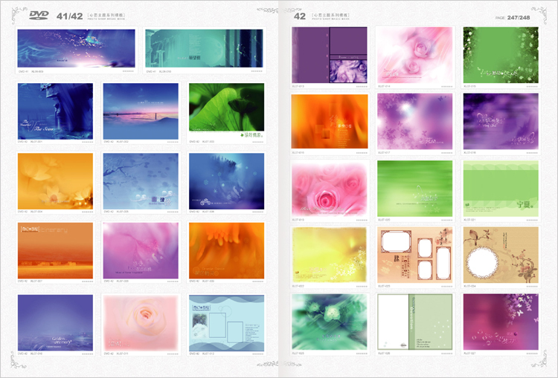Select the light blue tree branches template

pos(141,181)
